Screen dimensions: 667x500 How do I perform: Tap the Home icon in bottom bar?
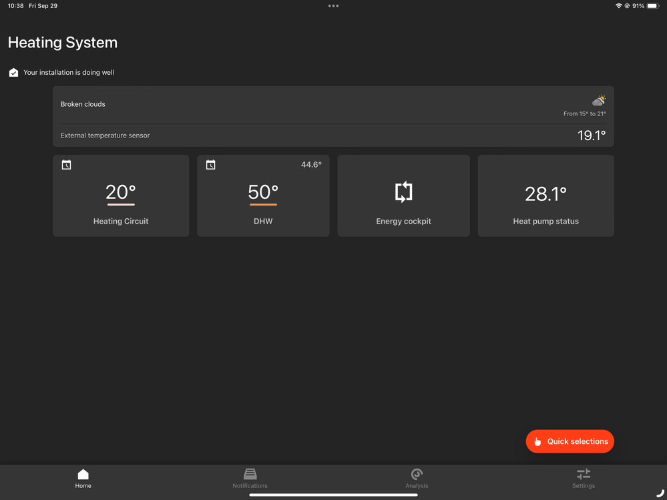[x=83, y=475]
